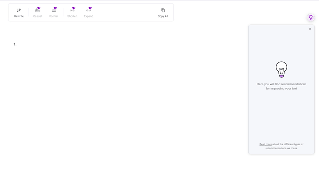This screenshot has height=179, width=319.
Task: Click the Copy All clipboard icon
Action: point(163,10)
